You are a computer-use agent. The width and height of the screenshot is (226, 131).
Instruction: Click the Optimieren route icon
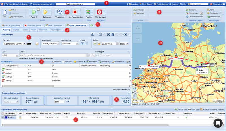45,12
